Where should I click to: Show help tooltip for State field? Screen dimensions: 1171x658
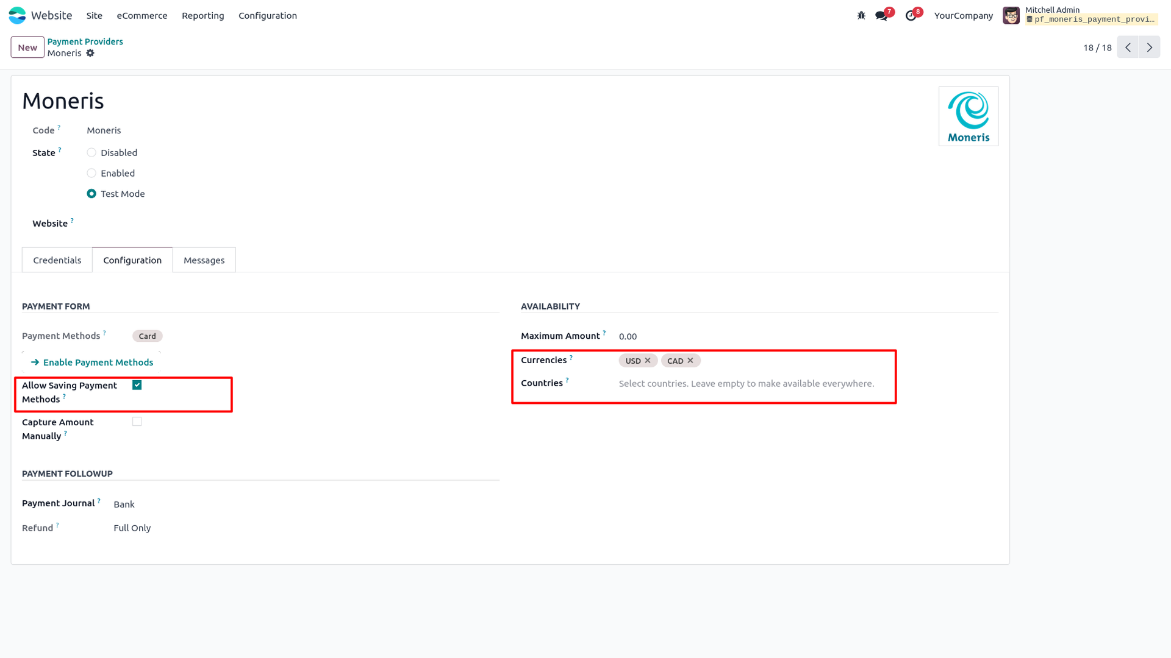click(x=60, y=150)
